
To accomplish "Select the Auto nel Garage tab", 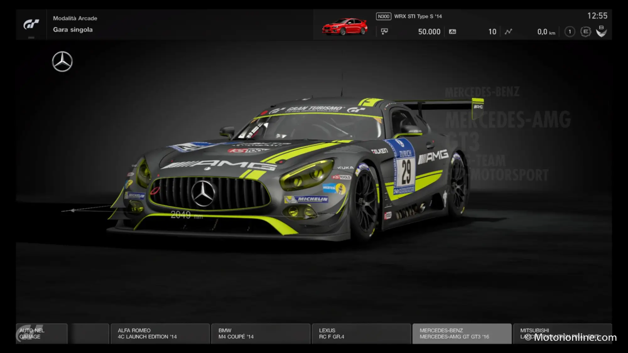I will tap(42, 334).
